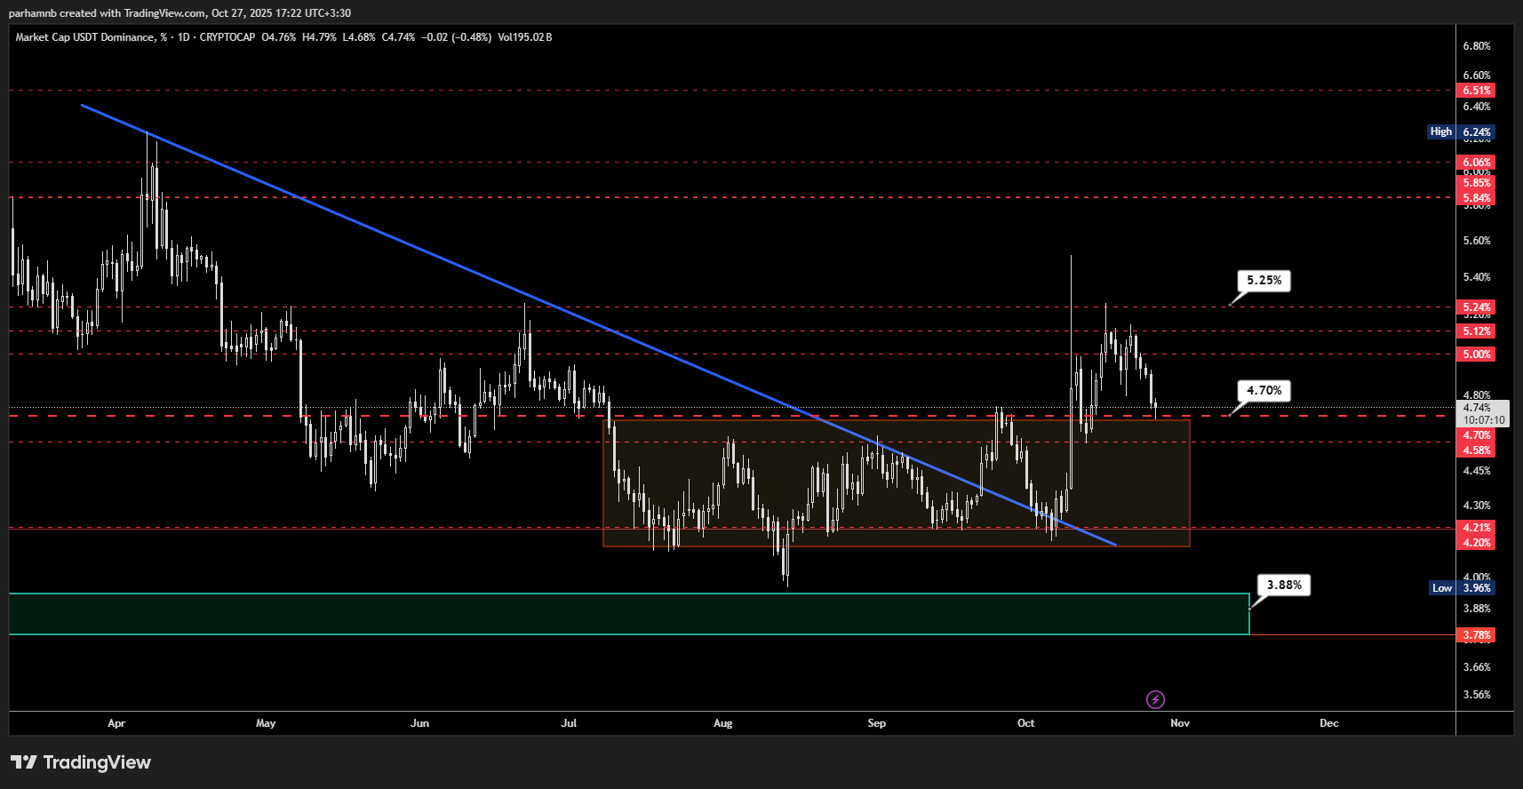The width and height of the screenshot is (1523, 789).
Task: Click the Vol 195.02 B readout
Action: [525, 37]
